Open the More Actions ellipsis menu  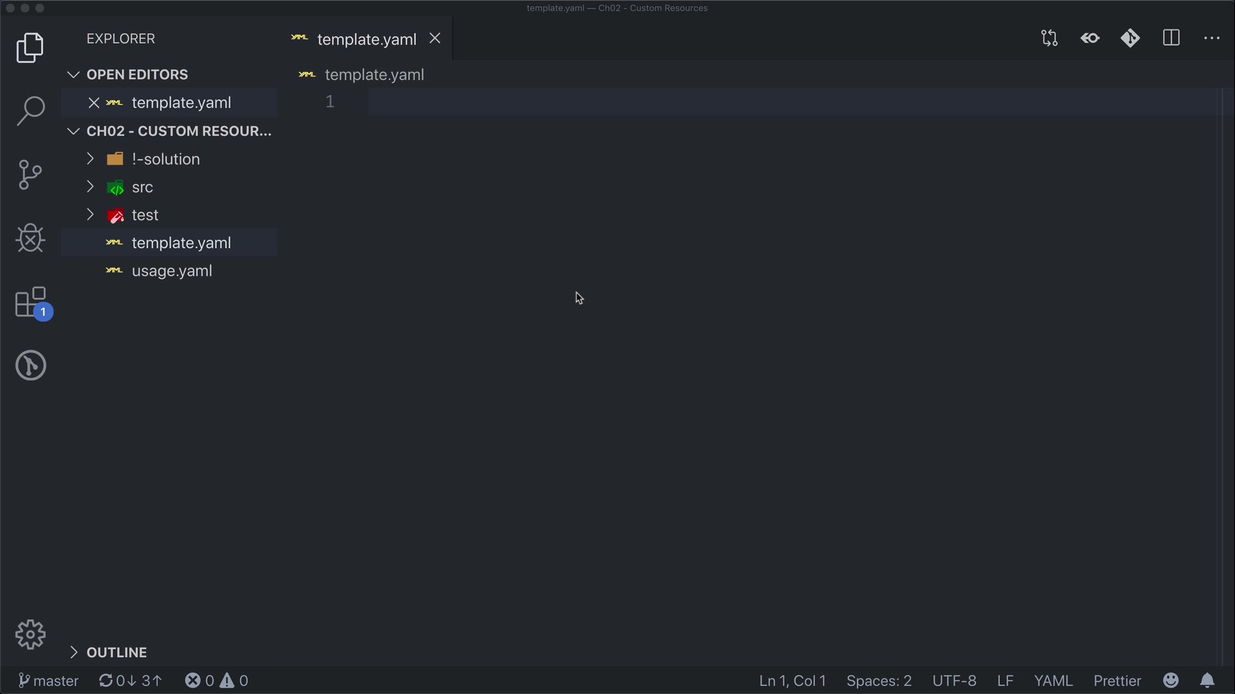tap(1212, 39)
